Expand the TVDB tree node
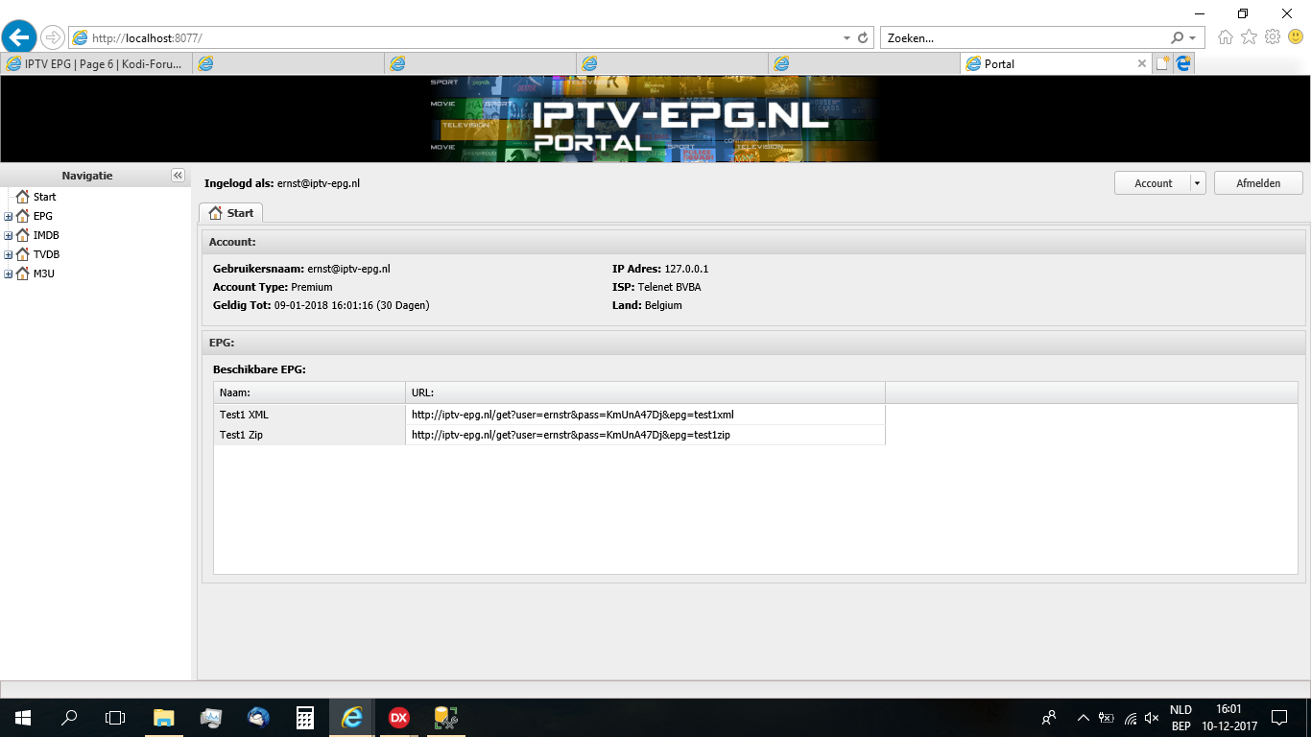The width and height of the screenshot is (1311, 737). coord(9,254)
